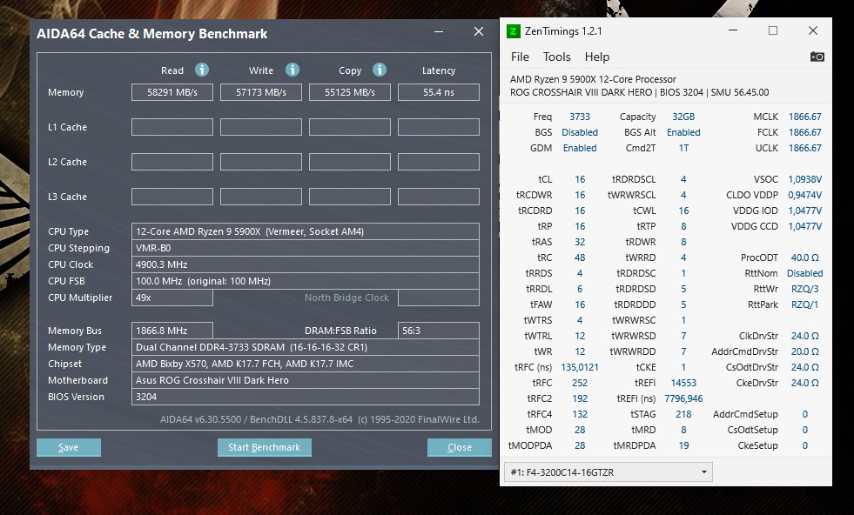Click the VSOC value 1,0938V
This screenshot has height=515, width=854.
pos(805,179)
